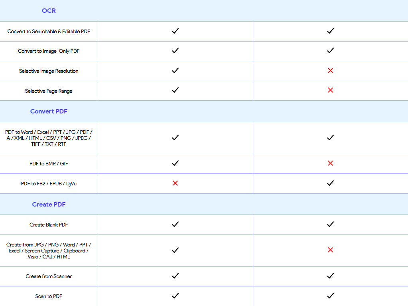
Task: Click right-column checkmark for Create Blank PDF
Action: pos(331,225)
